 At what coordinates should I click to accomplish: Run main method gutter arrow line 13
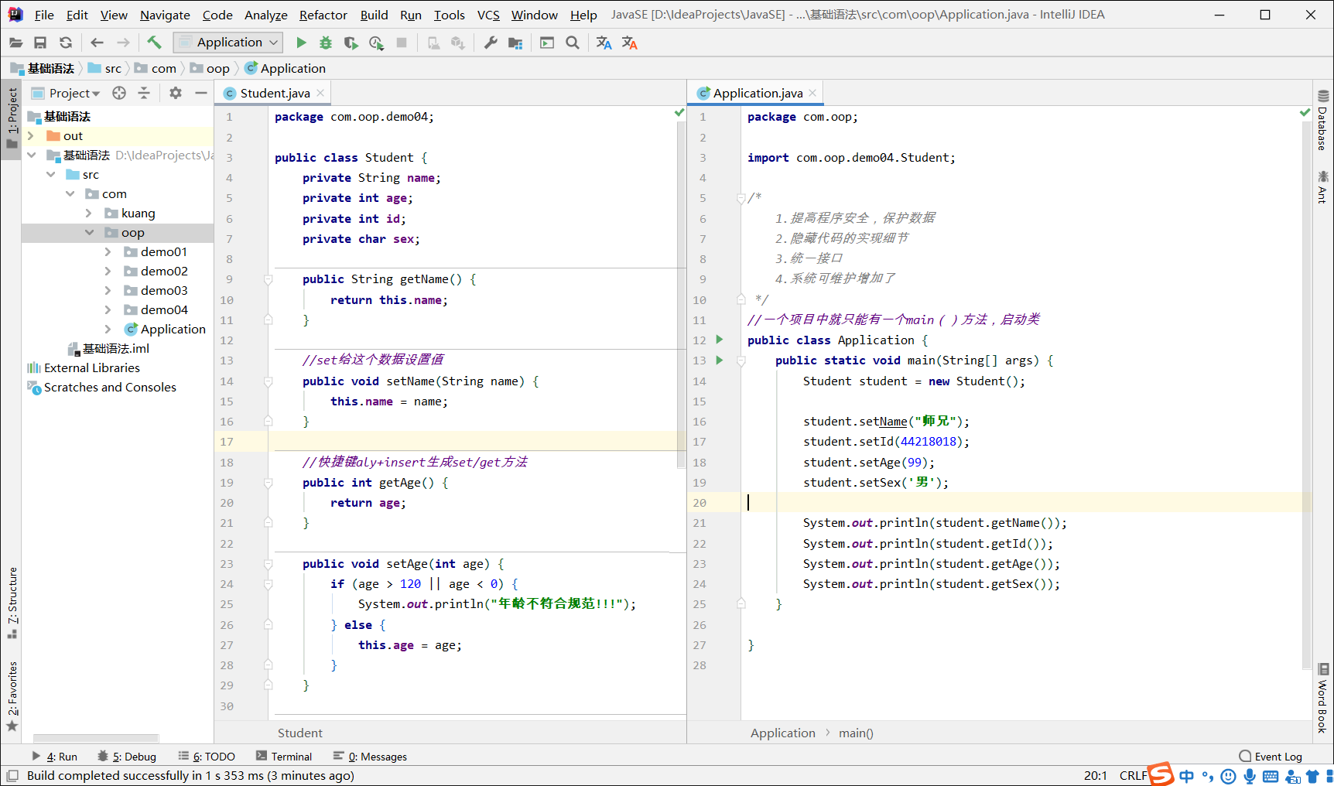click(x=720, y=360)
